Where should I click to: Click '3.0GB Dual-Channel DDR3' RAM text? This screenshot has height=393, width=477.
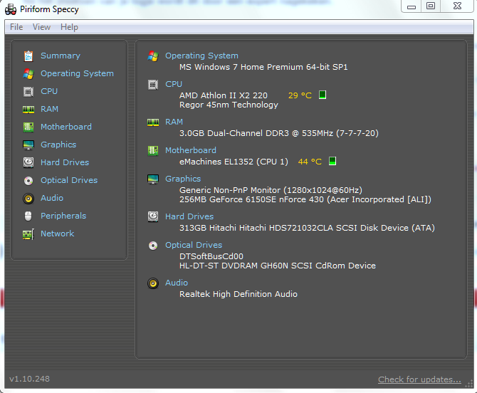click(234, 133)
